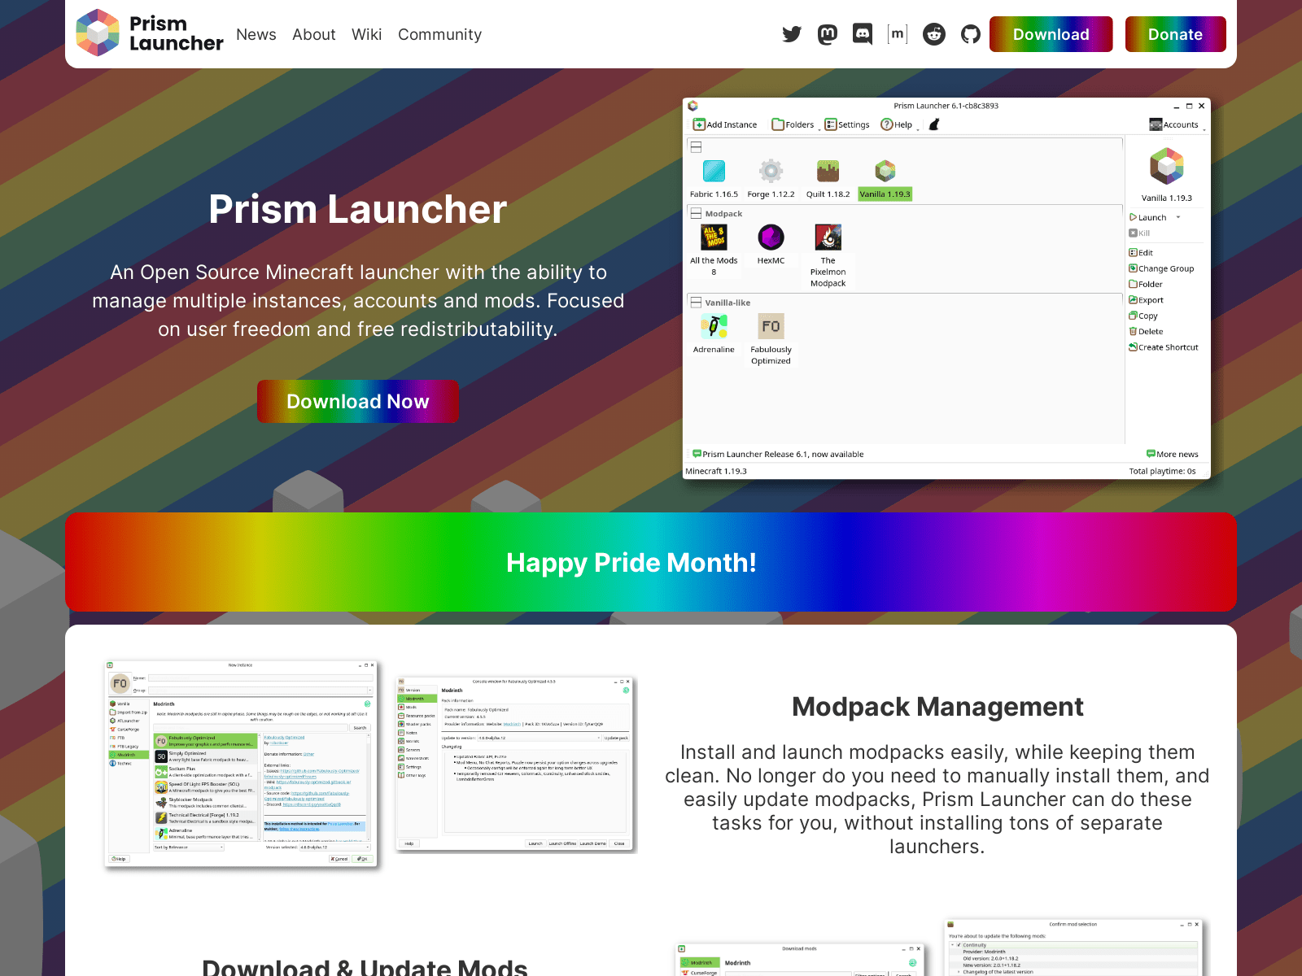Screen dimensions: 1302x976
Task: Collapse the ungrouped top instance section
Action: [x=696, y=146]
